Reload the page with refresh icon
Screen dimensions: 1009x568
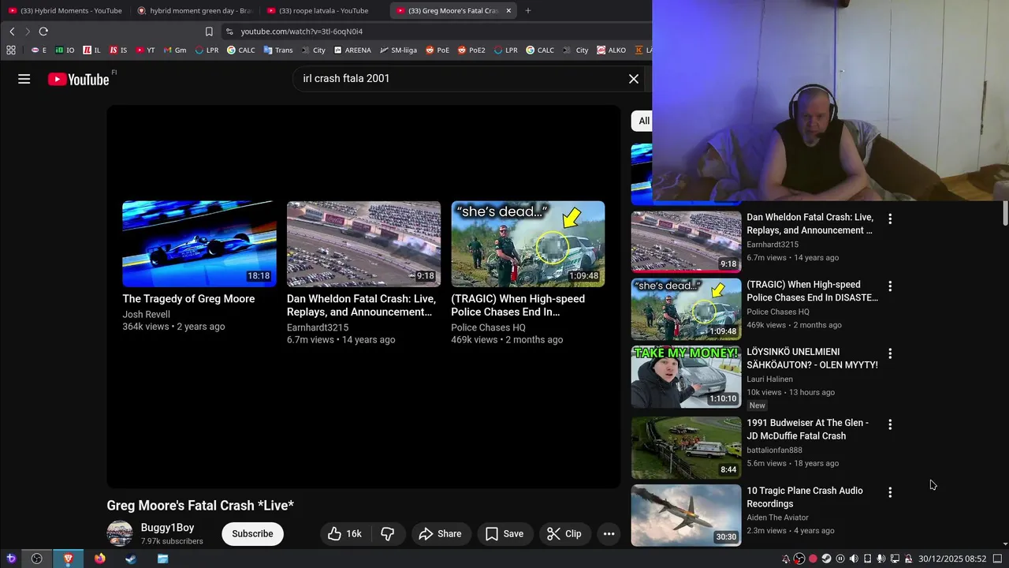coord(43,32)
